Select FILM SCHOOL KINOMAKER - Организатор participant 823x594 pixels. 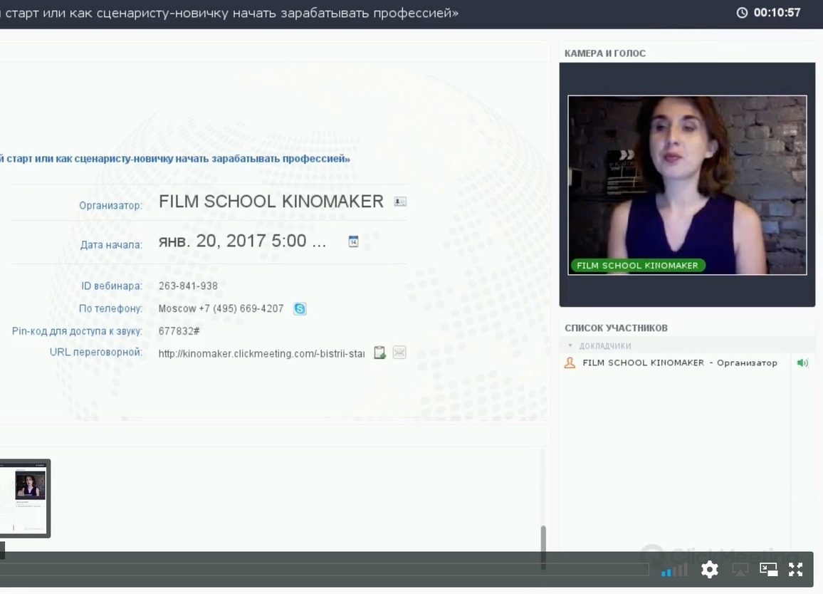680,363
